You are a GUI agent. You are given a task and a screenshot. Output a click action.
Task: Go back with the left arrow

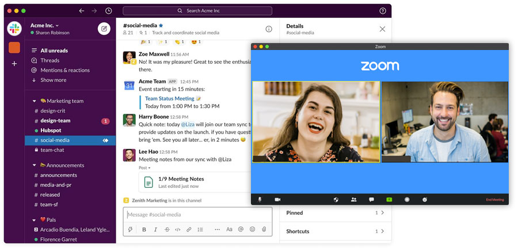click(82, 11)
